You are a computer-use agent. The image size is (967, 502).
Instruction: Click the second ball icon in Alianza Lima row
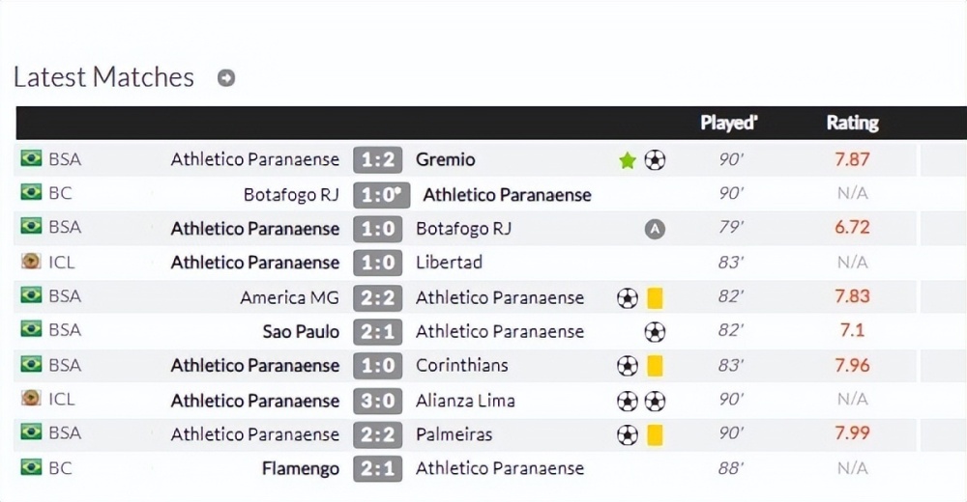(x=655, y=401)
